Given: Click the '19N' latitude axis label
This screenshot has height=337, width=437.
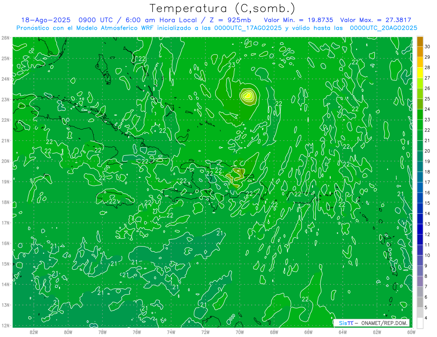Looking at the screenshot, I should 5,182.
